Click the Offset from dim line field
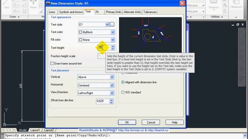The height and width of the screenshot is (139, 248). tap(103, 101)
